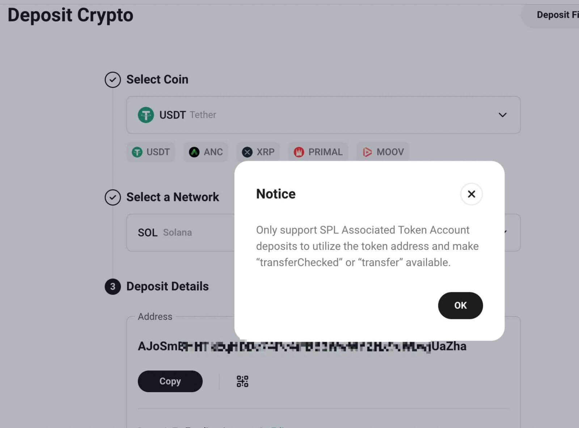
Task: Click the step 3 Deposit Details indicator
Action: pos(113,287)
